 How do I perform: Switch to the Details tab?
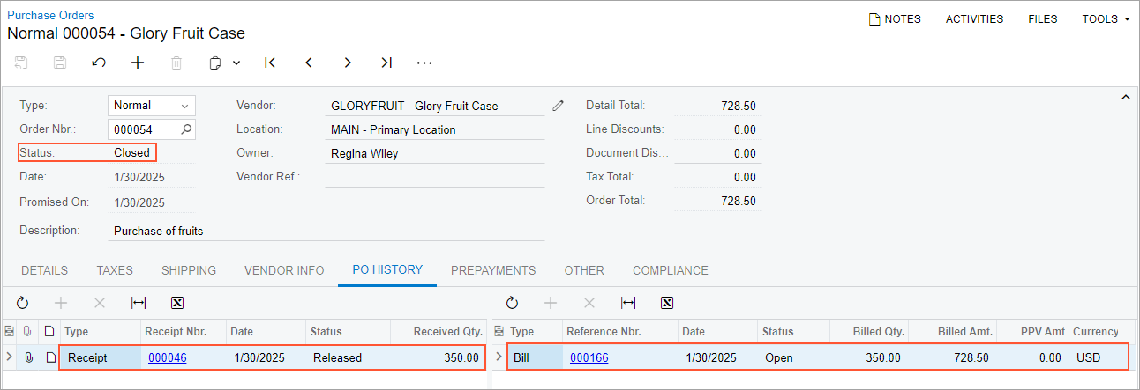44,270
